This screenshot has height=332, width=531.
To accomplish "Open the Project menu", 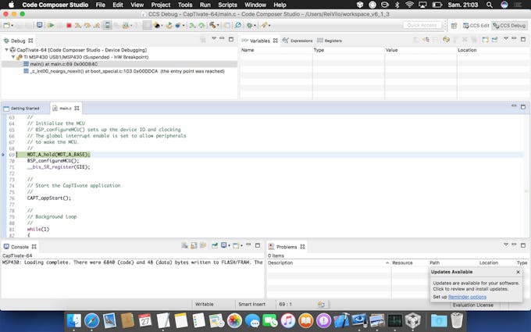I will [x=161, y=5].
